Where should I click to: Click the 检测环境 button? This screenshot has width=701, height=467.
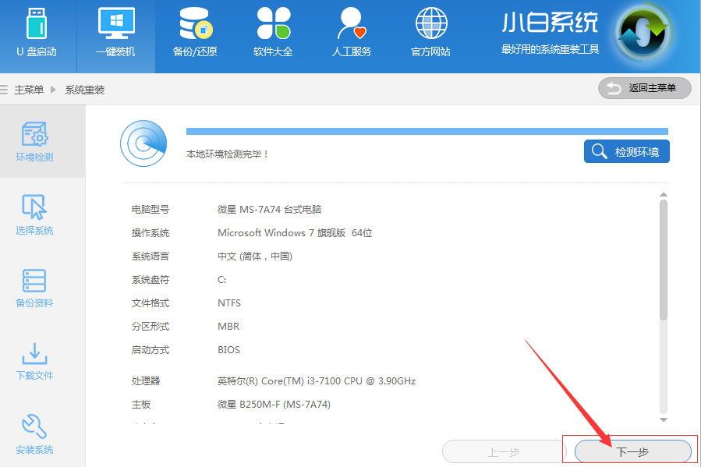pyautogui.click(x=627, y=151)
